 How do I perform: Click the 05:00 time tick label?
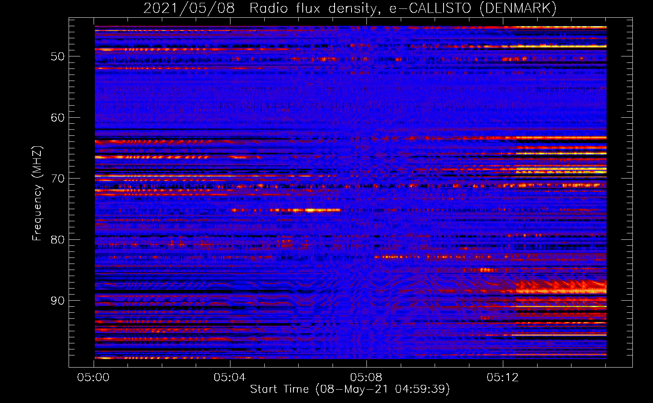(x=94, y=378)
